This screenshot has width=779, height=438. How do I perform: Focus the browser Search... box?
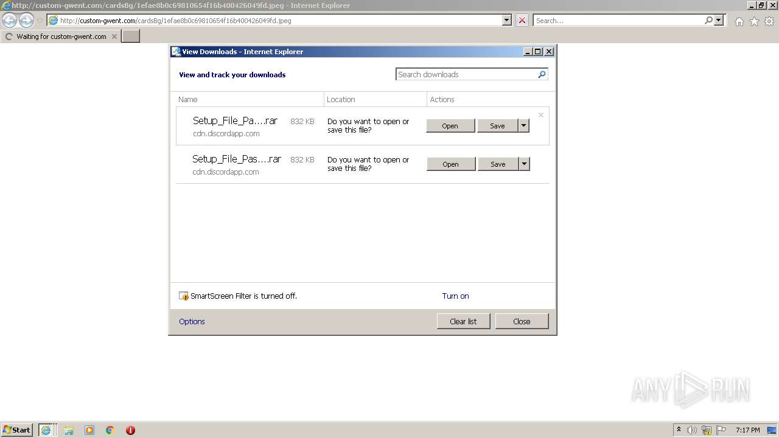click(618, 20)
